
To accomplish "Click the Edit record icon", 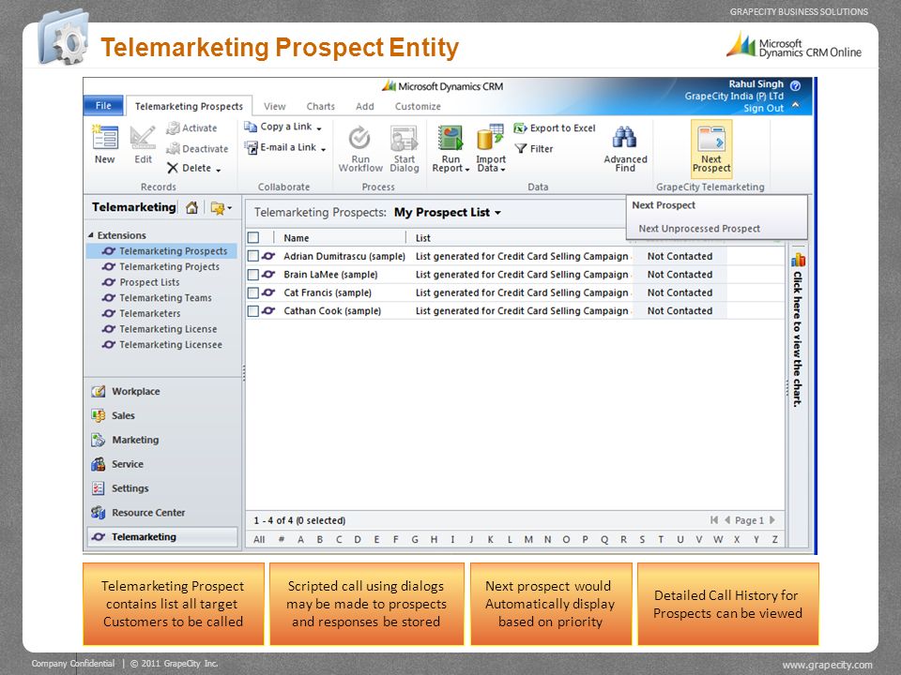I will click(x=143, y=139).
